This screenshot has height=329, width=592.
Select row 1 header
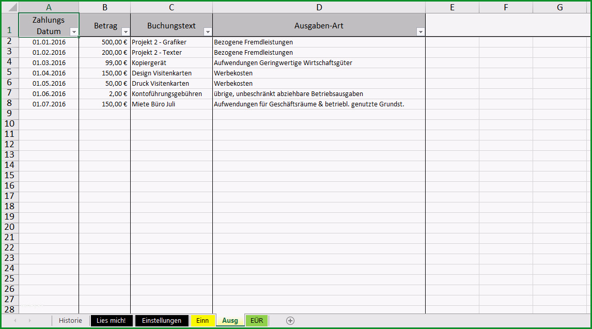tap(9, 25)
